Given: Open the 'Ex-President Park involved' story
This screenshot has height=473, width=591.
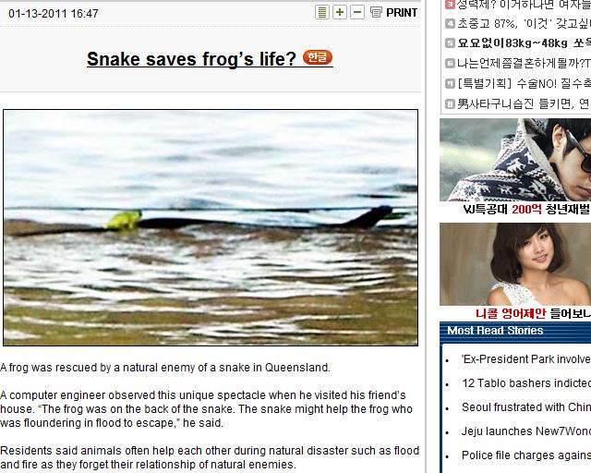Looking at the screenshot, I should click(525, 359).
